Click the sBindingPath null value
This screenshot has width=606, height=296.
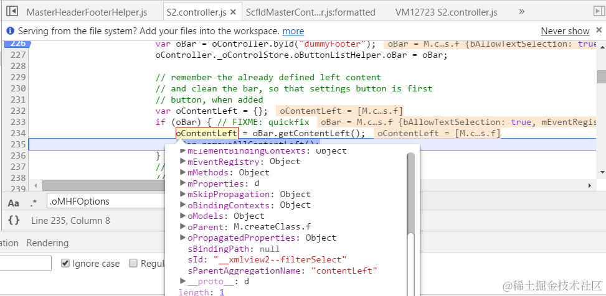coord(270,249)
